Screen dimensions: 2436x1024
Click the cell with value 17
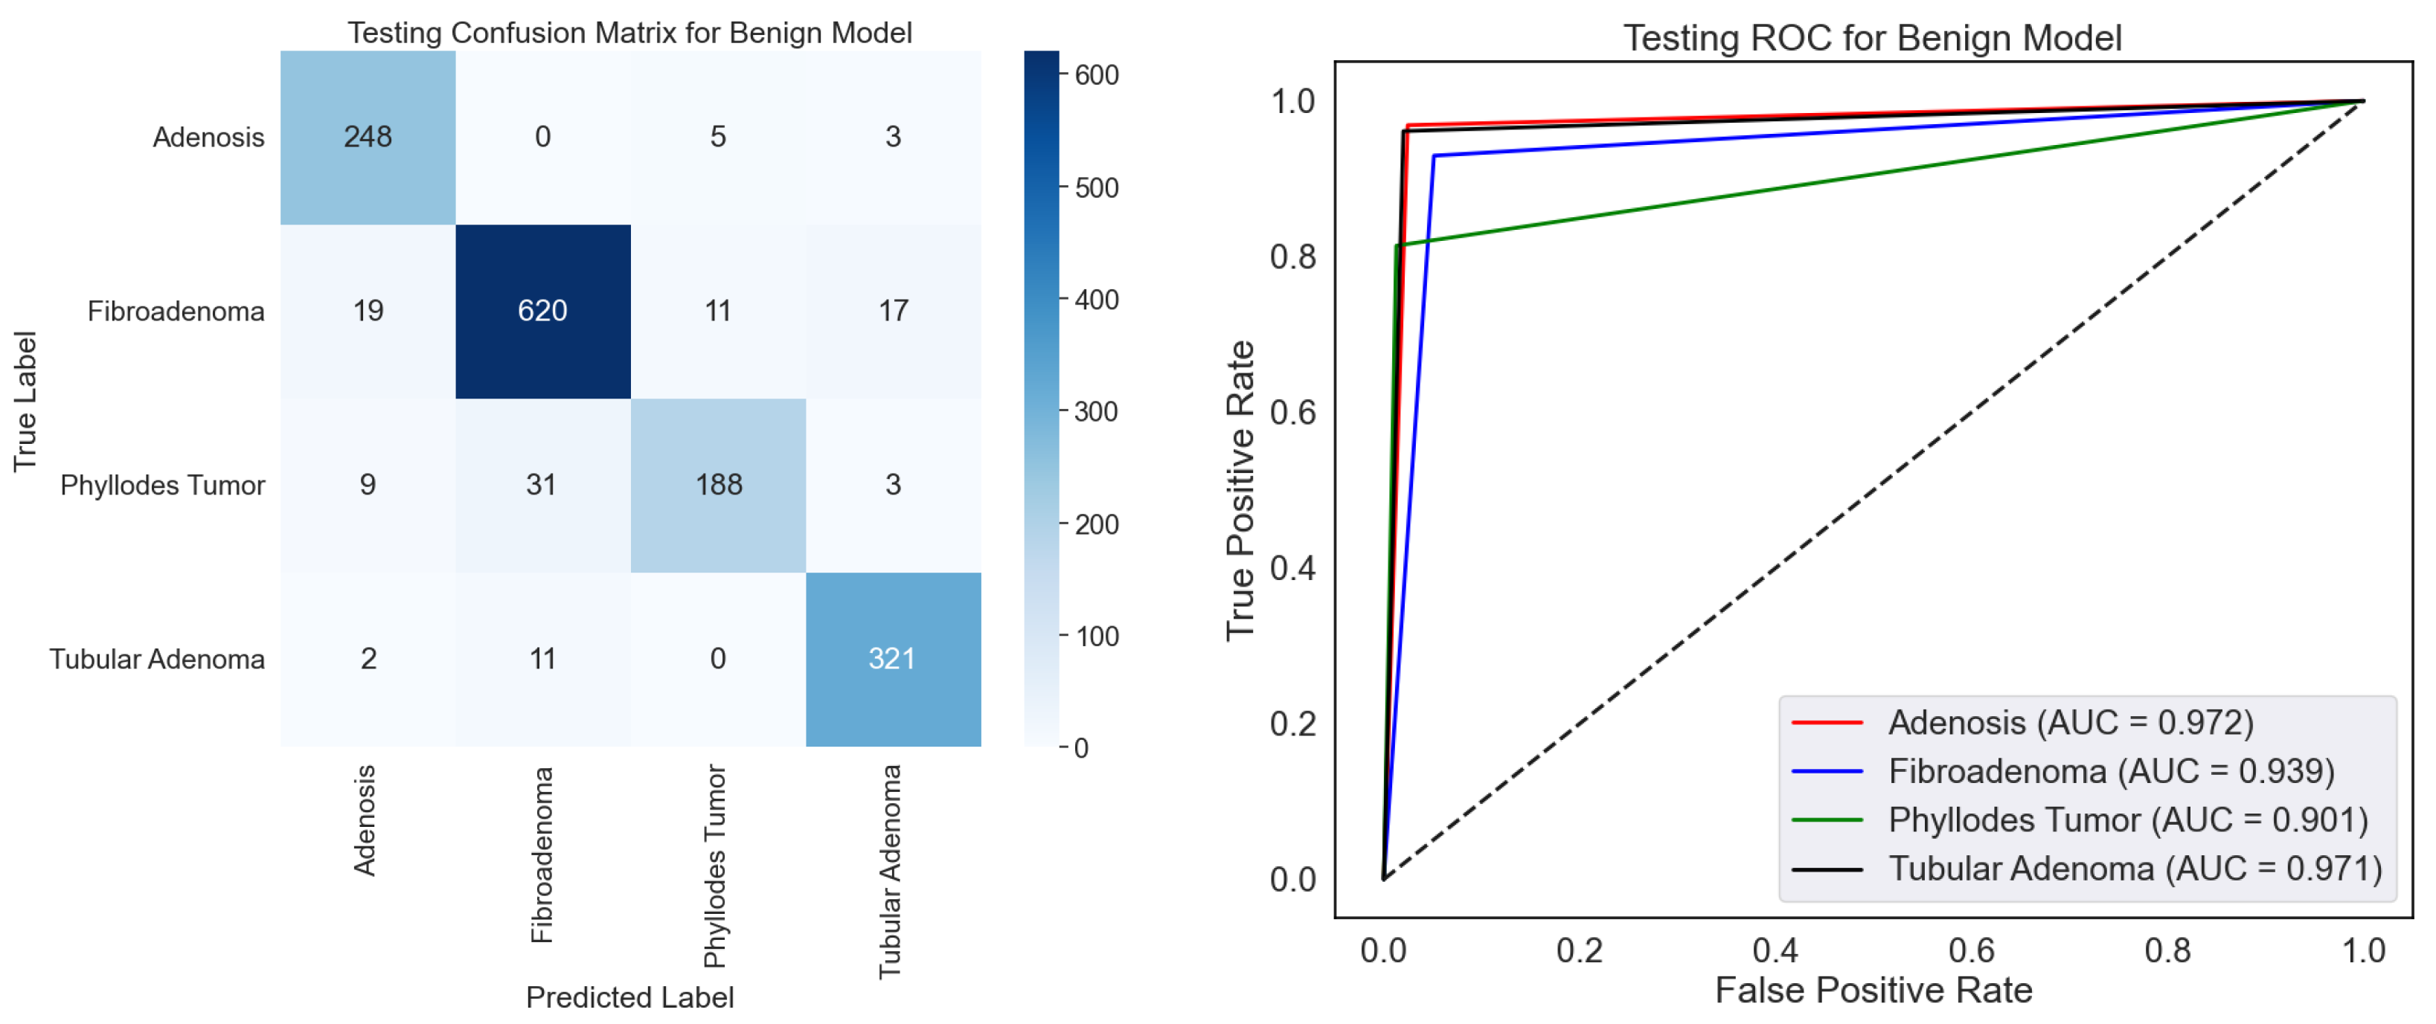(x=893, y=311)
